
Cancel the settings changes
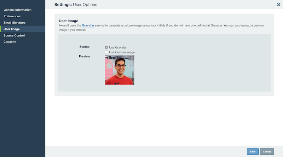click(x=267, y=152)
